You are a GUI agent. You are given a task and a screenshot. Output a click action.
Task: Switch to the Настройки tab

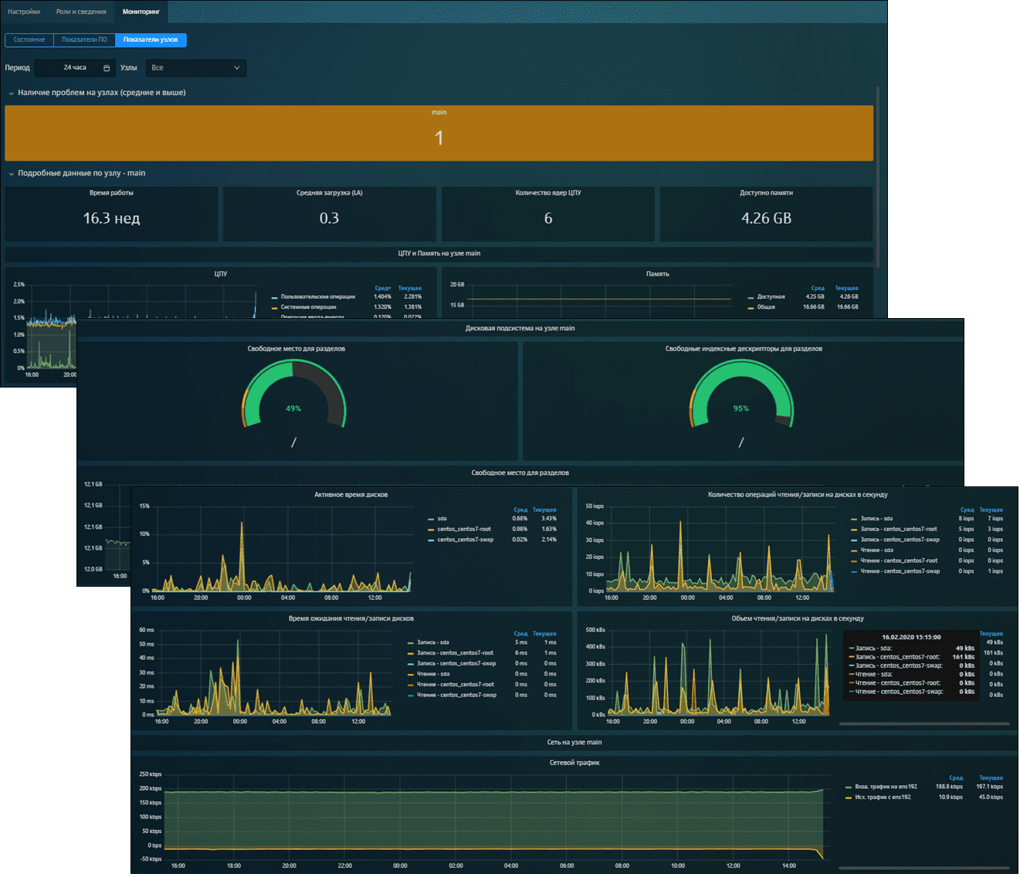tap(24, 12)
